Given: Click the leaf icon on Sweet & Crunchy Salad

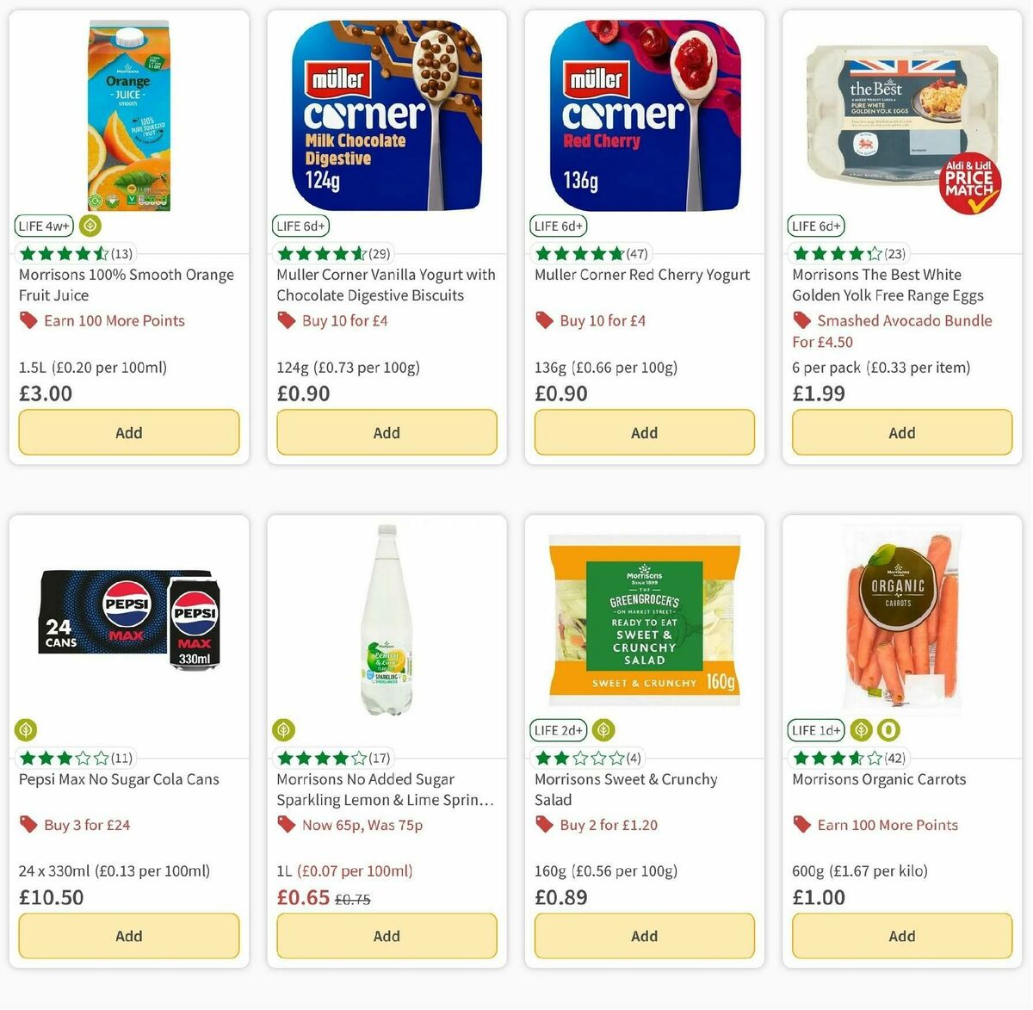Looking at the screenshot, I should (x=603, y=730).
